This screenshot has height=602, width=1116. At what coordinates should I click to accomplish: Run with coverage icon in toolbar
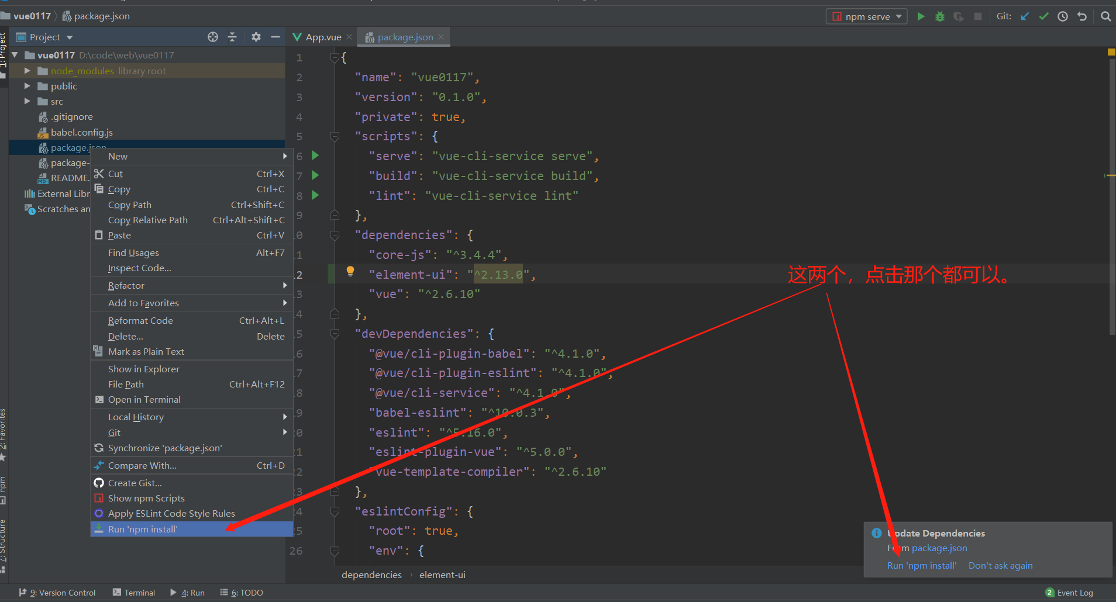[959, 16]
